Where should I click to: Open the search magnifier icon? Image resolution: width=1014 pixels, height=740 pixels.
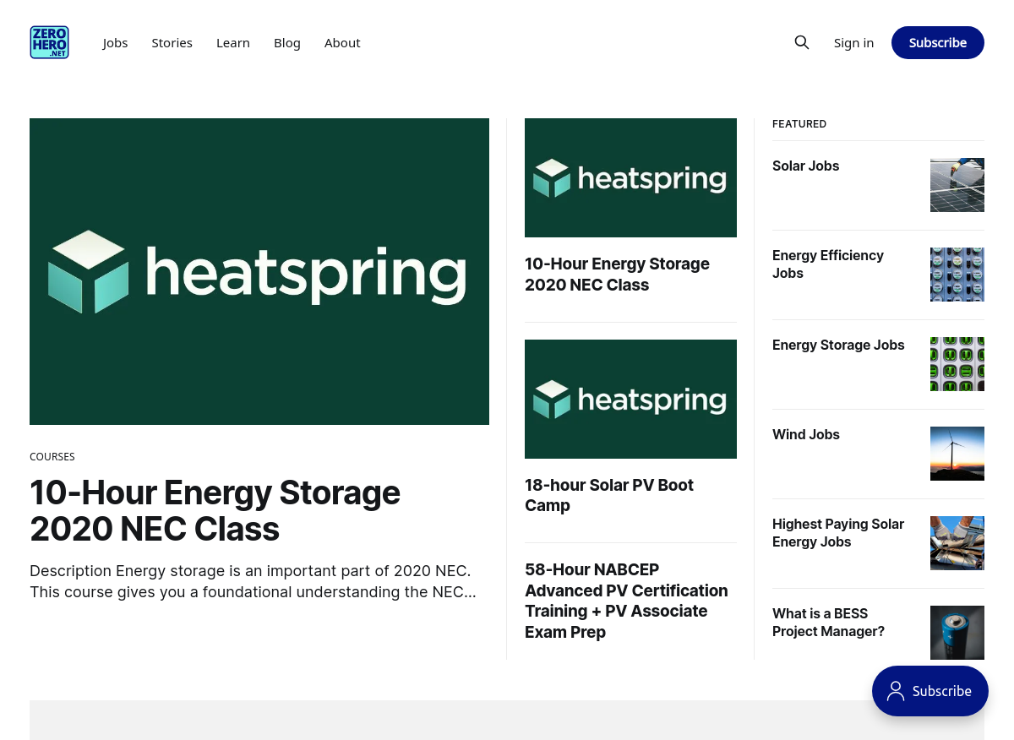802,42
